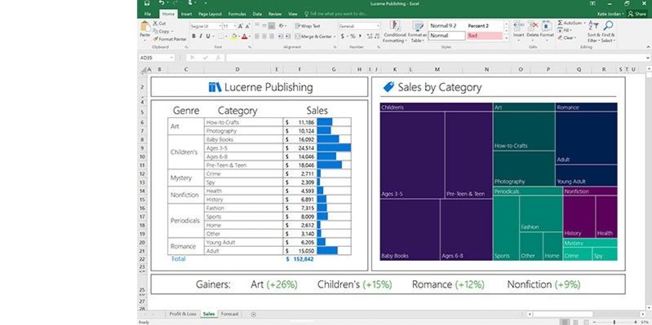Image resolution: width=652 pixels, height=325 pixels.
Task: Expand the formula bar
Action: (648, 58)
